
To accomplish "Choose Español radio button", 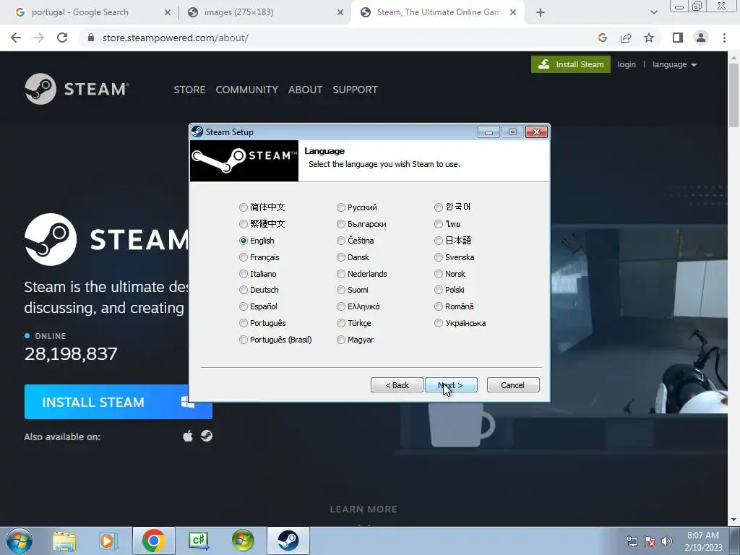I will (x=243, y=306).
